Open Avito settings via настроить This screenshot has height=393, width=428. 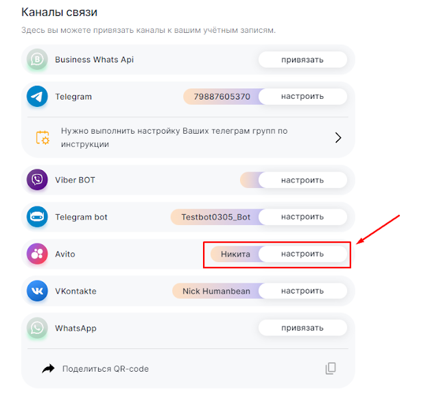(302, 254)
